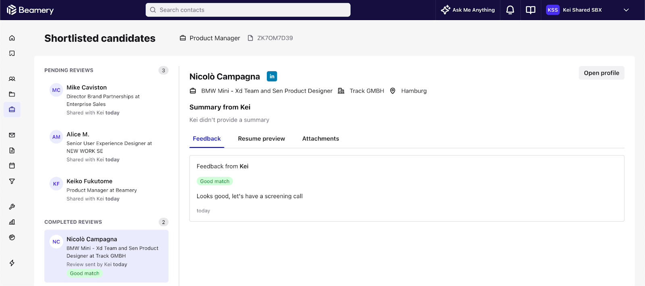645x286 pixels.
Task: Select Alice M. pending review
Action: [106, 147]
